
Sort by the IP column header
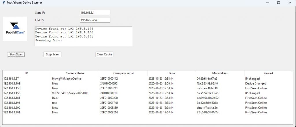coord(27,73)
